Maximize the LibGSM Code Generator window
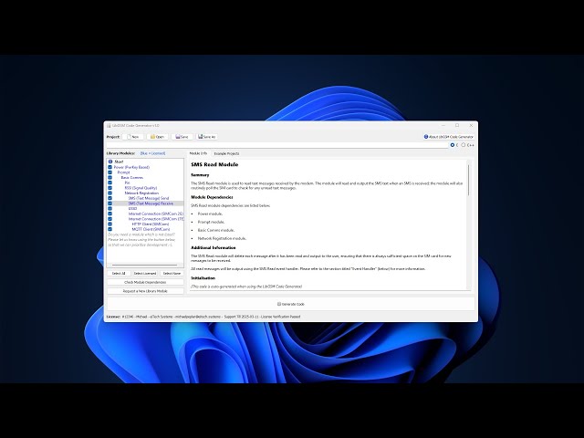The image size is (584, 438). point(457,126)
